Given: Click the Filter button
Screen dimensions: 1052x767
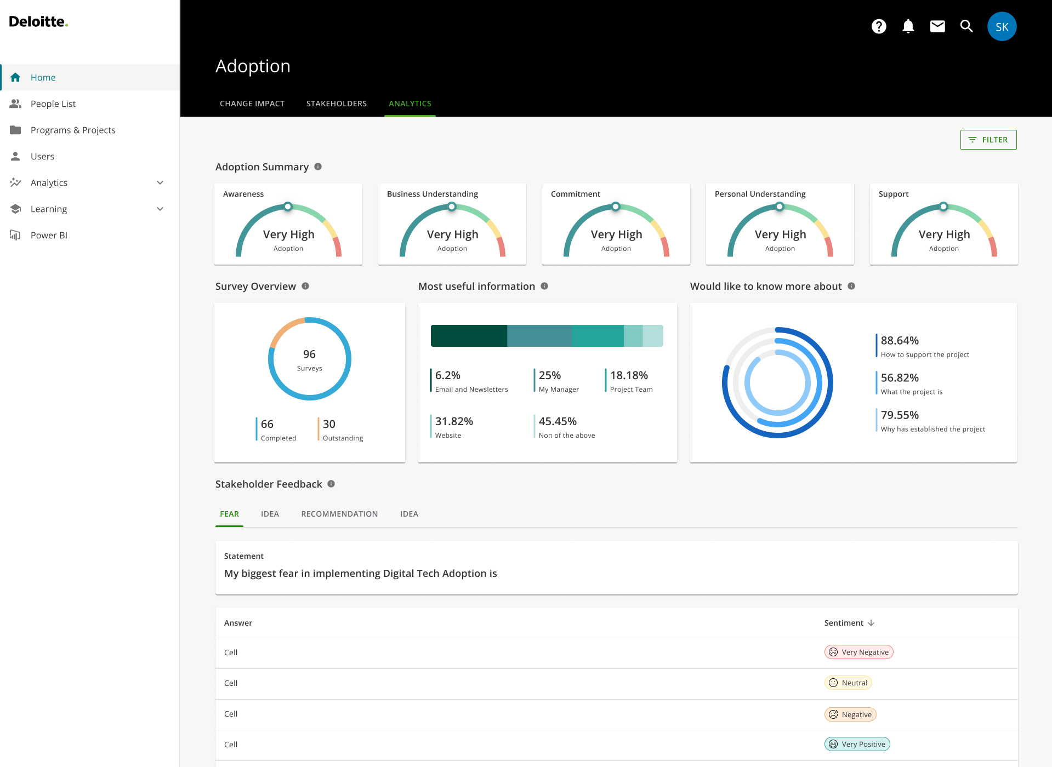Looking at the screenshot, I should click(988, 140).
